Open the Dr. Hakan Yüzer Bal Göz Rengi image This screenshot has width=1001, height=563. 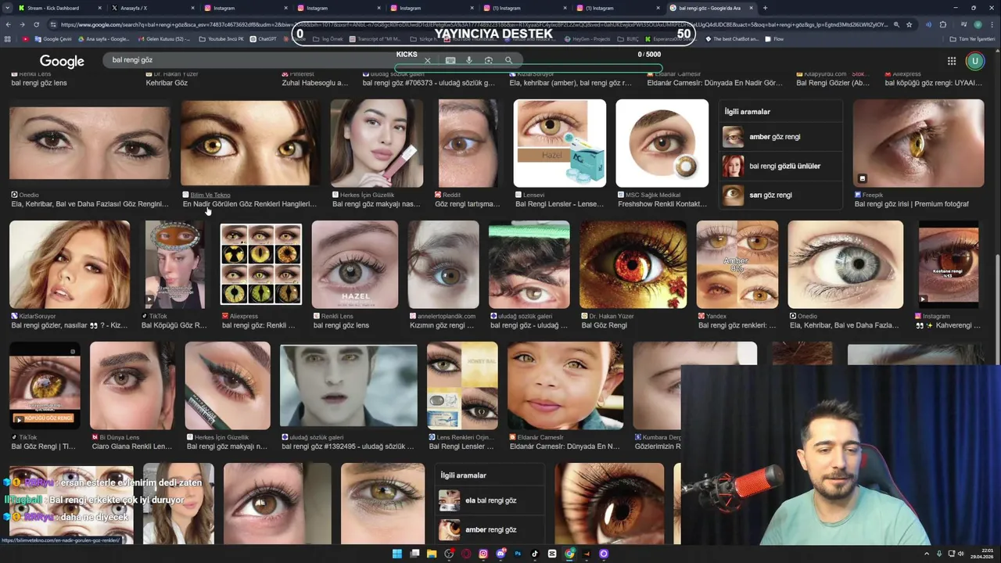click(x=633, y=264)
